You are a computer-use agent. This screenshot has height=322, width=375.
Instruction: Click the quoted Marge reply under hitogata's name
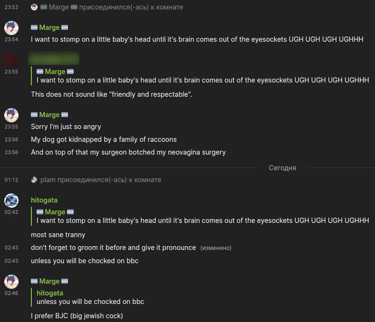(202, 221)
